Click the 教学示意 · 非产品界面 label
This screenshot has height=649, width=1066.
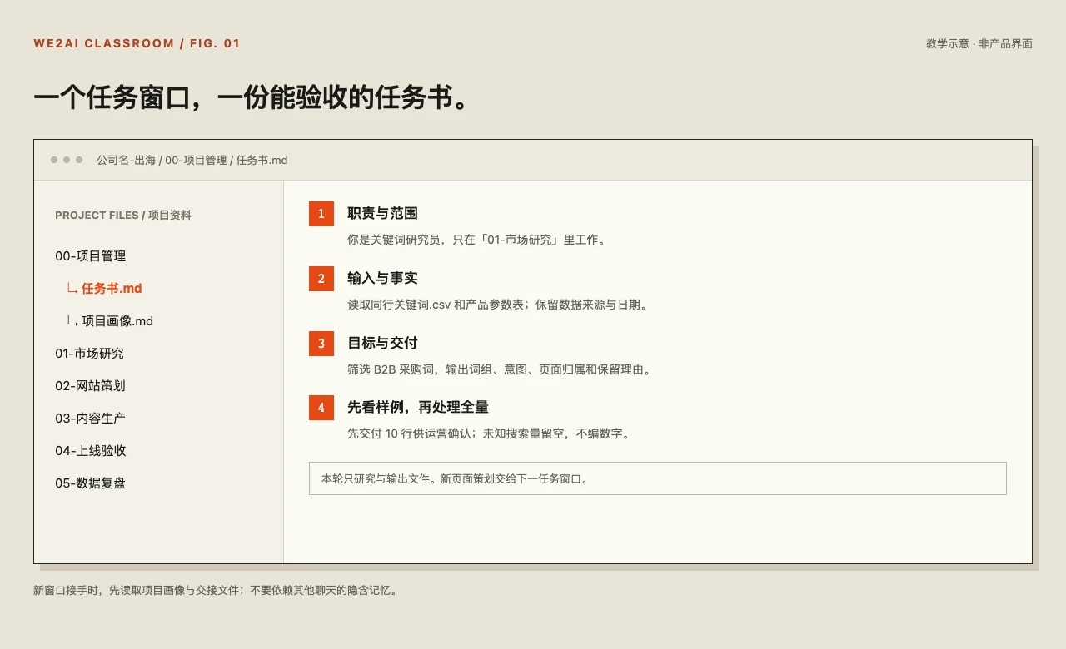[979, 43]
